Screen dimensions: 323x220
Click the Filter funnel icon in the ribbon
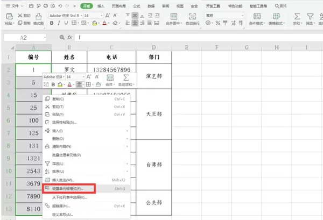tap(310, 16)
